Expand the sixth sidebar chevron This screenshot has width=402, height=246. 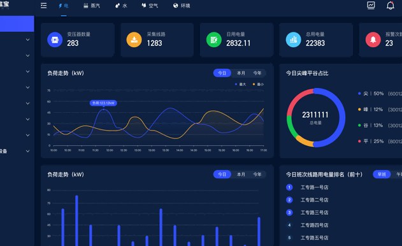tap(27, 119)
